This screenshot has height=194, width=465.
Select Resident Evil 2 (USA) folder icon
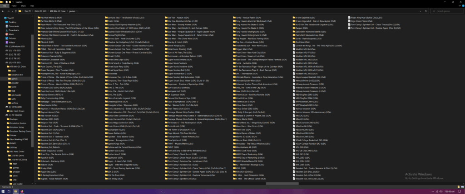[39, 133]
